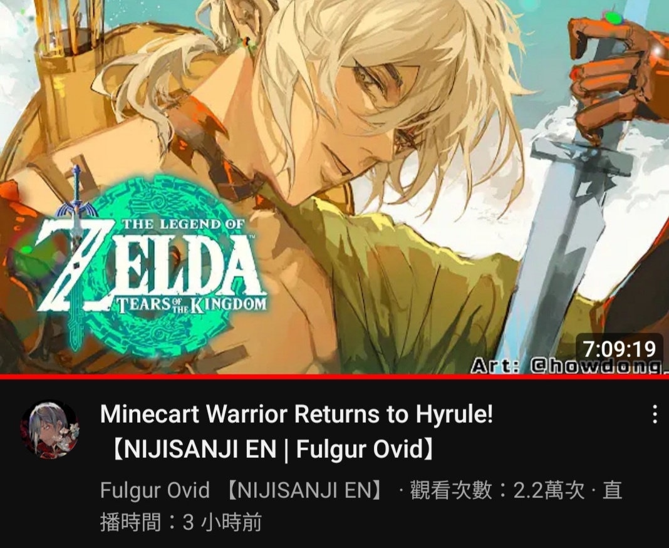Tap the 播時間：3 小時前 stream time text
Viewport: 669px width, 548px height.
click(181, 522)
